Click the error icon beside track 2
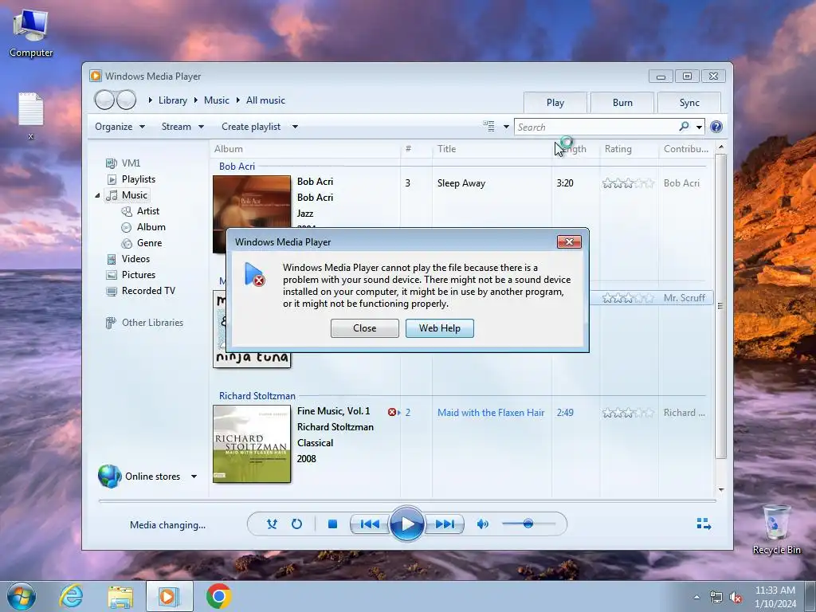This screenshot has width=816, height=612. (x=392, y=412)
